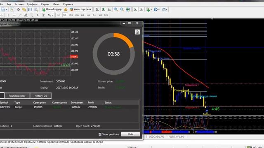The width and height of the screenshot is (264, 148).
Task: Expand the profiles dropdown arrow
Action: (x=6, y=9)
